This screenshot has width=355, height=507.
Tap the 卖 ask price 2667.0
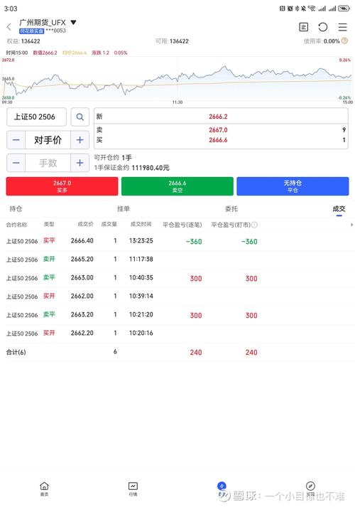[218, 130]
